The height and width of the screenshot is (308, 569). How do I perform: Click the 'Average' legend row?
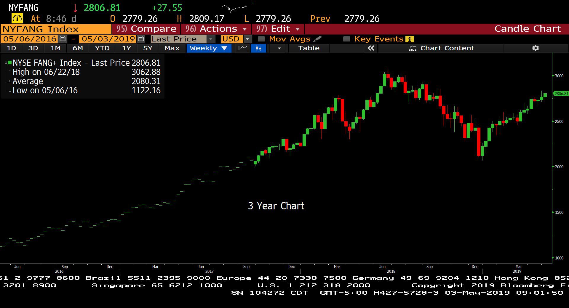86,81
